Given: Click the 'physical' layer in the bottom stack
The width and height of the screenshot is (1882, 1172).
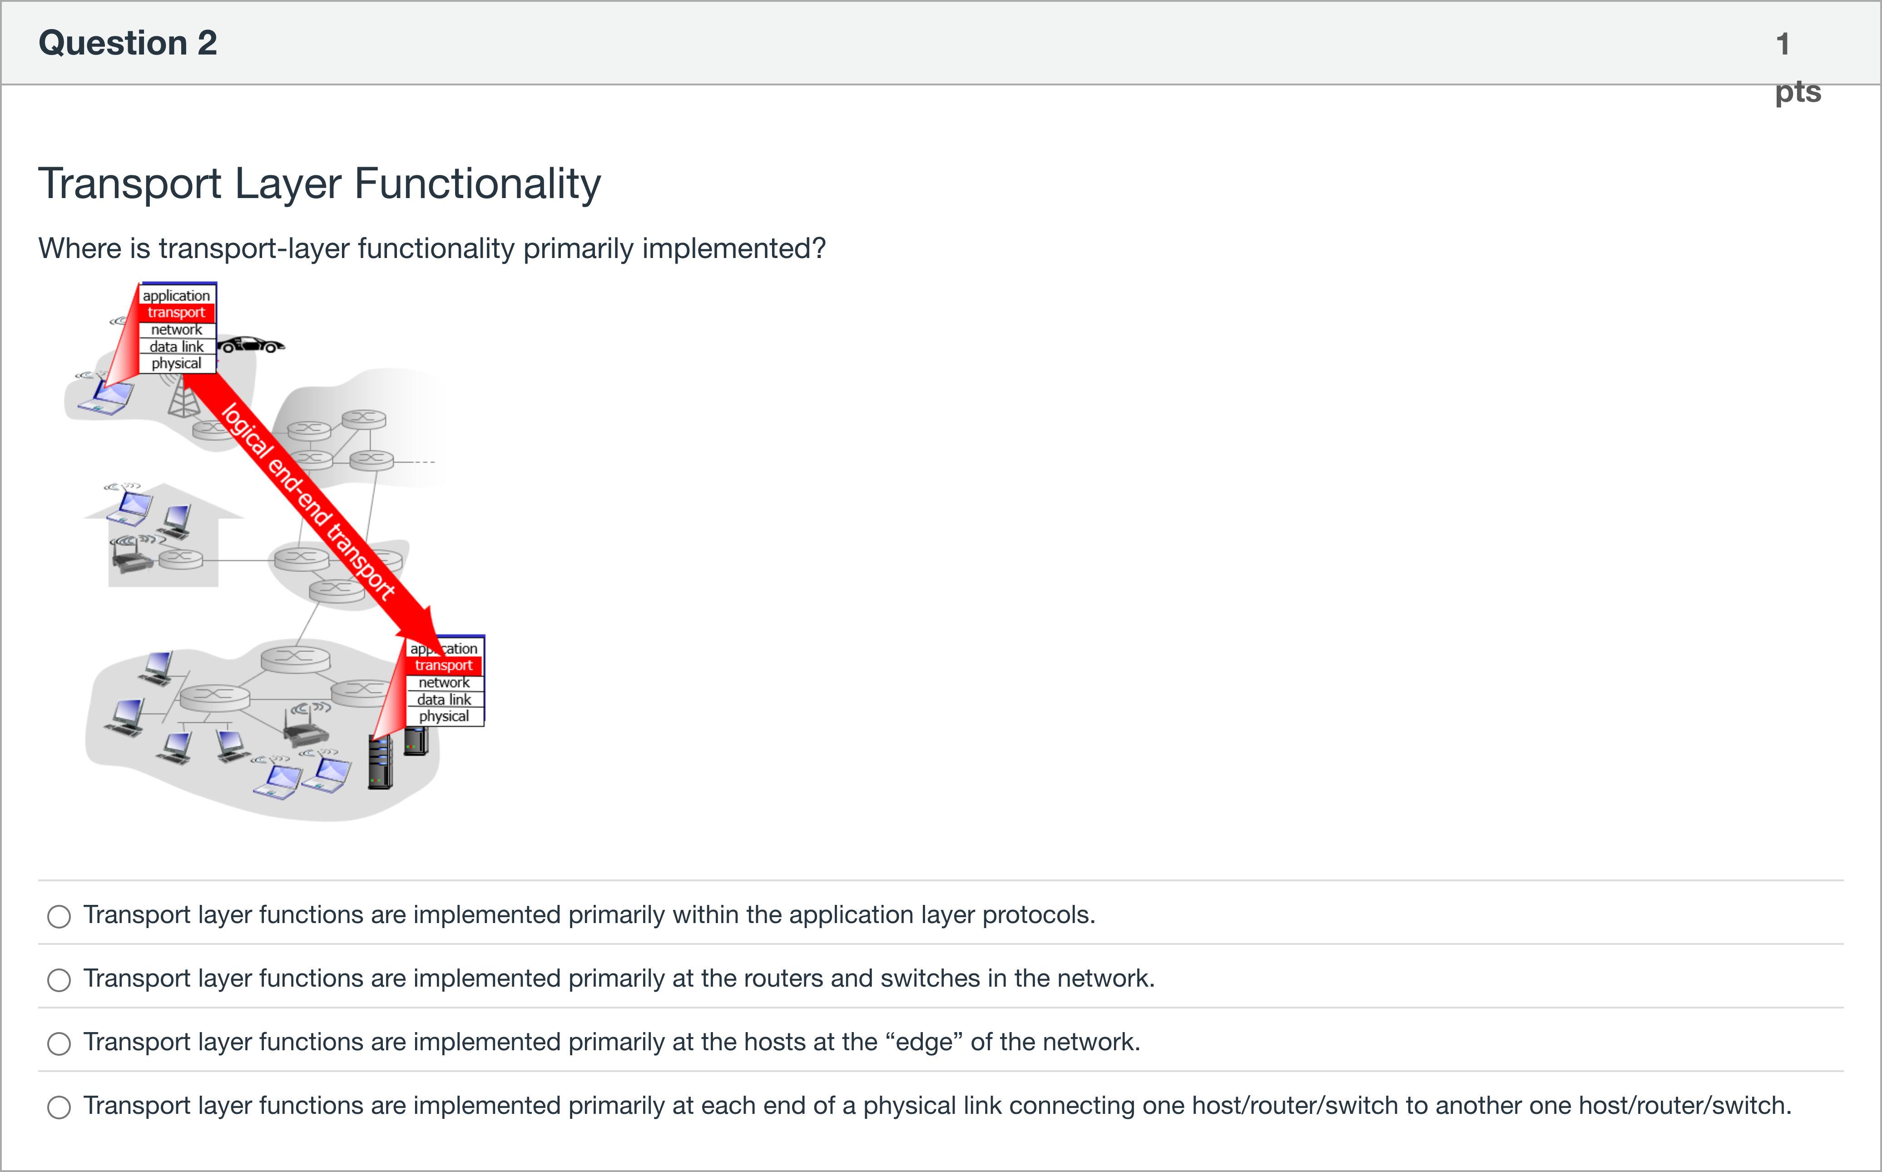Looking at the screenshot, I should pyautogui.click(x=444, y=716).
